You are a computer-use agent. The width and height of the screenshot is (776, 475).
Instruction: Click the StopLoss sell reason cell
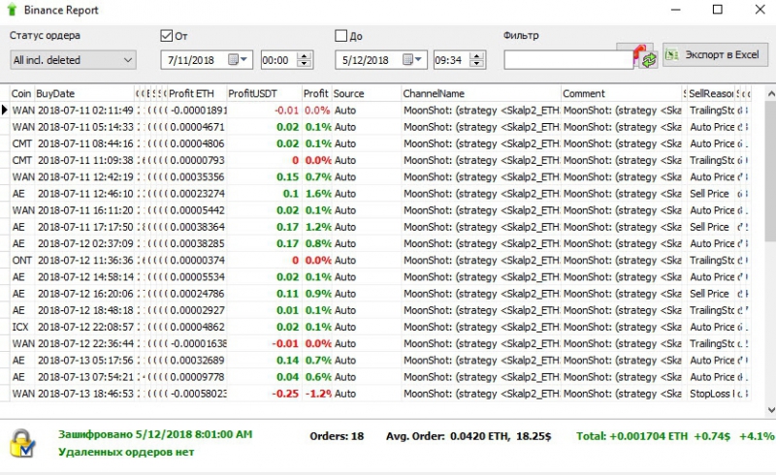(712, 394)
